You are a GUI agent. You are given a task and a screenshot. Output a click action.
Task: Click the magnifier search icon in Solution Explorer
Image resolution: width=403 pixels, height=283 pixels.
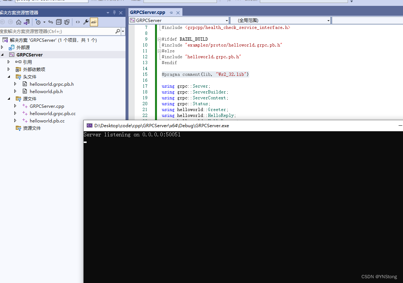point(117,31)
